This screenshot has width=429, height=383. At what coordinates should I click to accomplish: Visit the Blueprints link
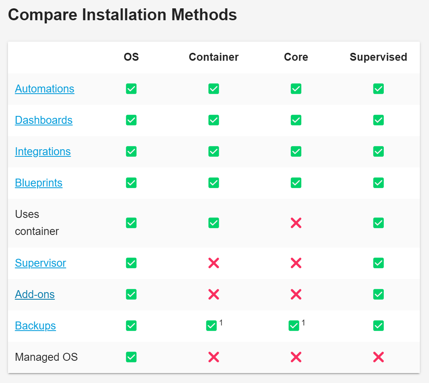tap(38, 183)
